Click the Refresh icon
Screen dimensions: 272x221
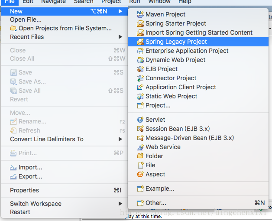13,130
